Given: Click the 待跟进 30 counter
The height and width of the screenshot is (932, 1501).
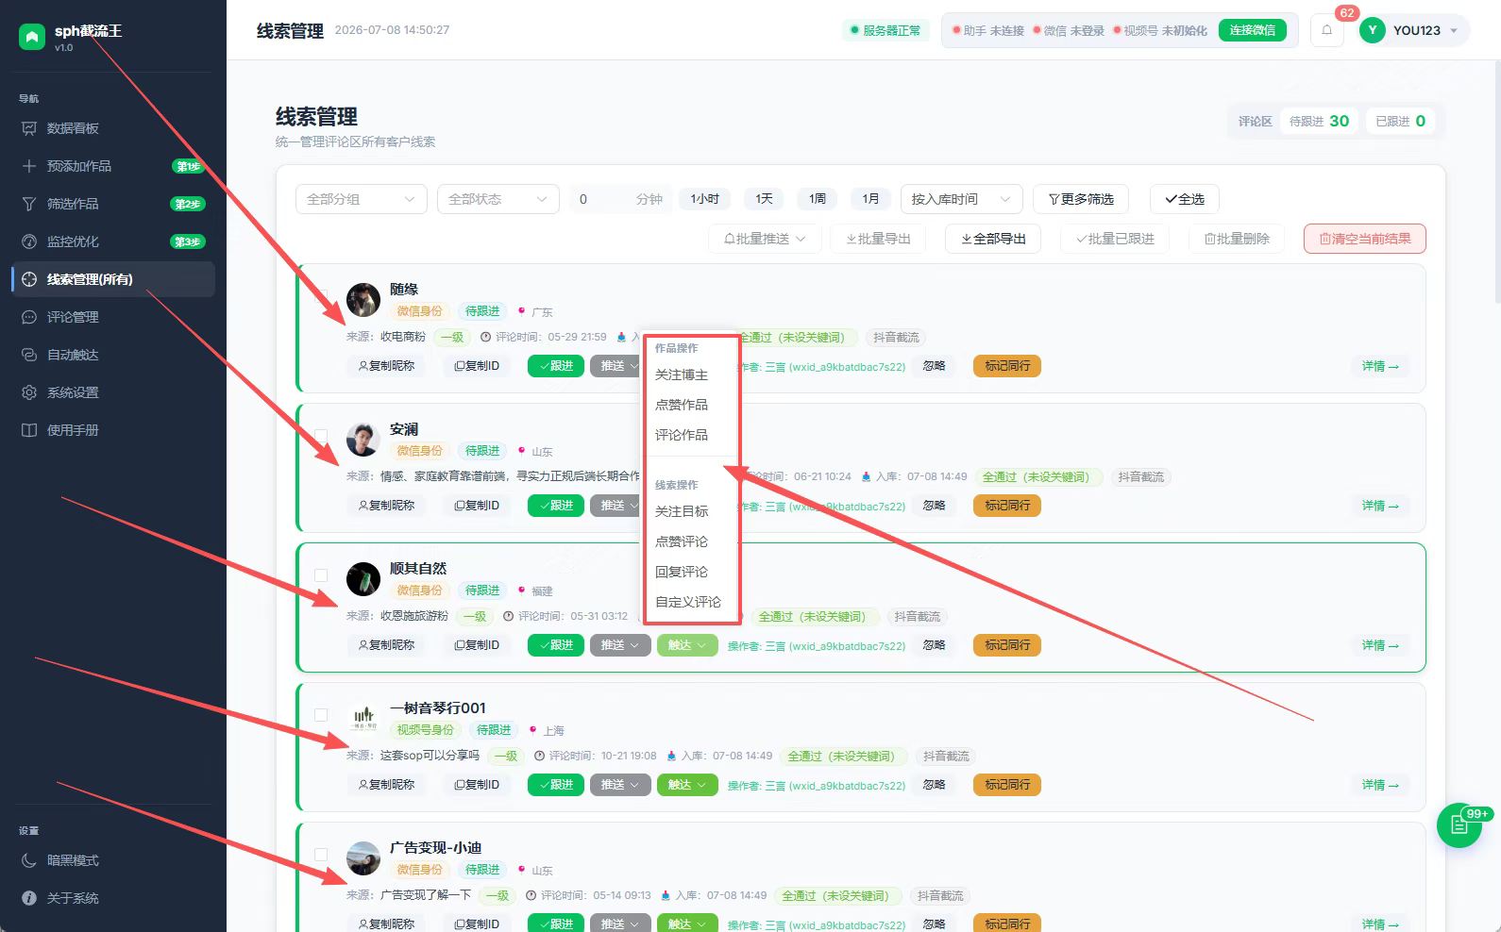Looking at the screenshot, I should pyautogui.click(x=1320, y=122).
